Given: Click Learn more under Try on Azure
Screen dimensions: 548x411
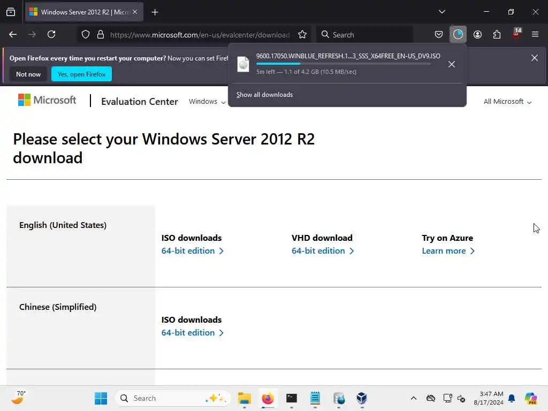Looking at the screenshot, I should (x=448, y=251).
